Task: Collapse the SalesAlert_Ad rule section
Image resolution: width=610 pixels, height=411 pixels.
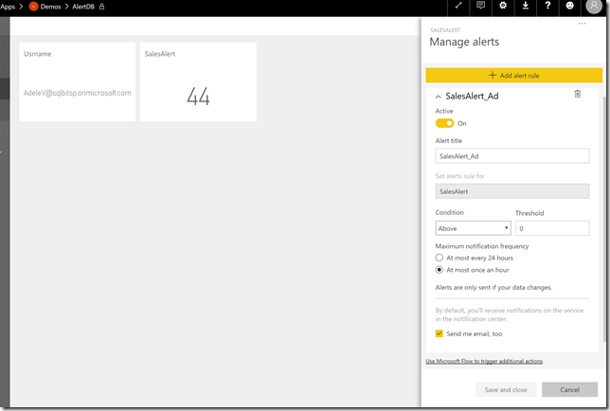Action: tap(439, 97)
